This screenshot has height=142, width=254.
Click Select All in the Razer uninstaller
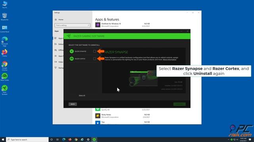tap(82, 95)
